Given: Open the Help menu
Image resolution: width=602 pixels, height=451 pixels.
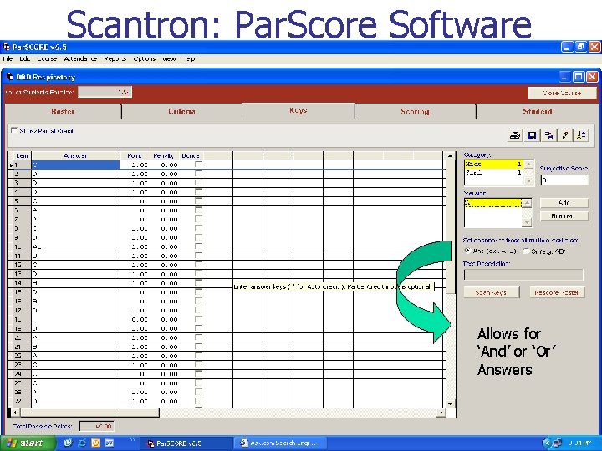Looking at the screenshot, I should pos(190,58).
